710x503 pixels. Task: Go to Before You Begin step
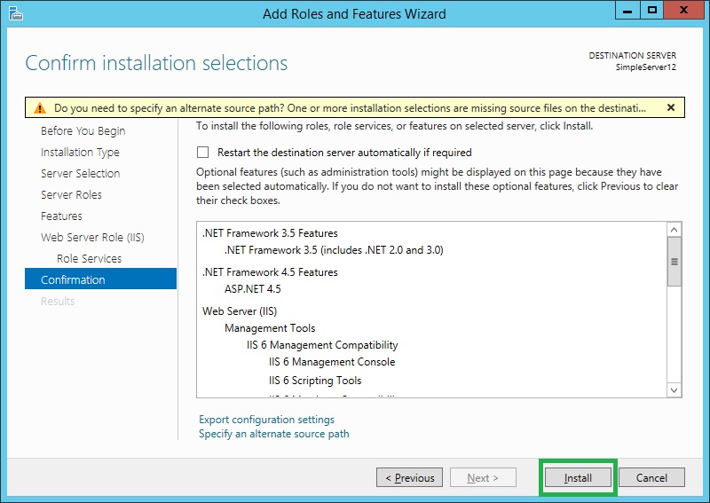[x=83, y=131]
